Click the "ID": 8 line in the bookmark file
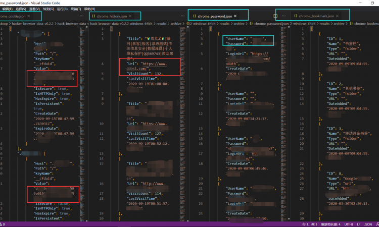 (335, 174)
